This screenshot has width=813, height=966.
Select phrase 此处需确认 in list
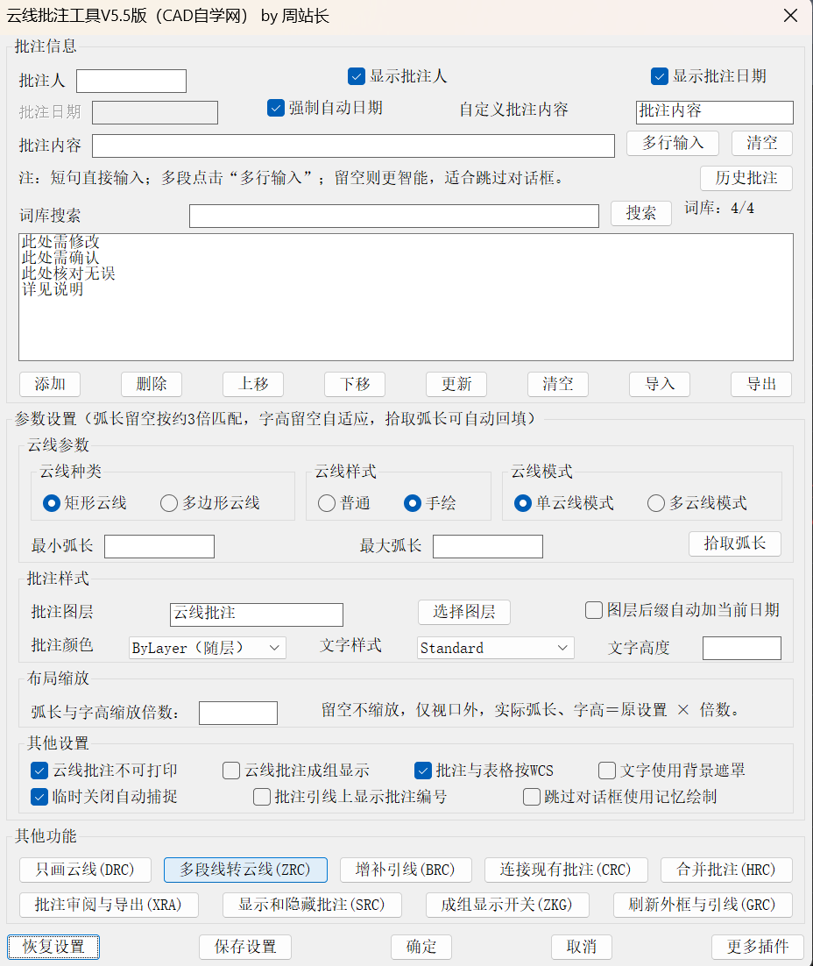(x=60, y=258)
